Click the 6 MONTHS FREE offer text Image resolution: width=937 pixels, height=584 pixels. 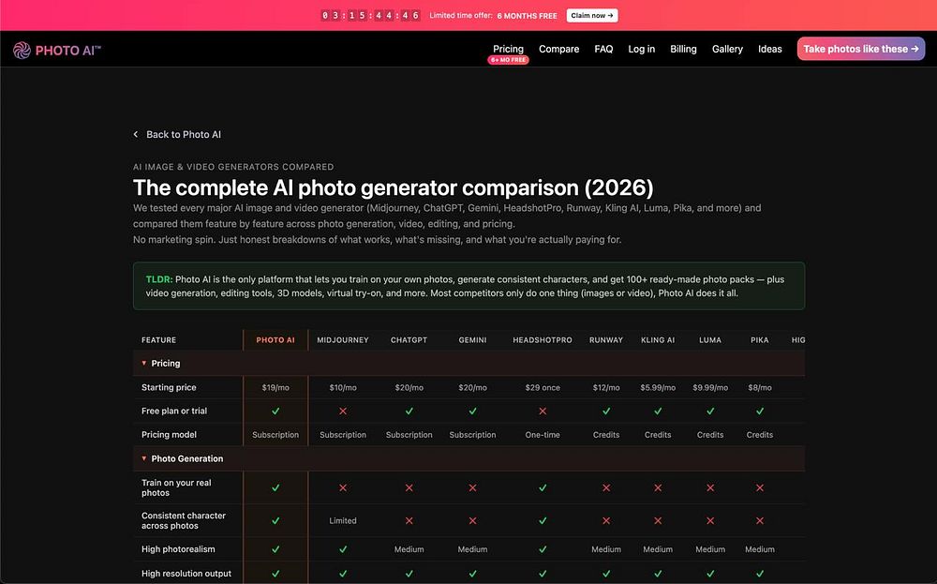point(527,16)
